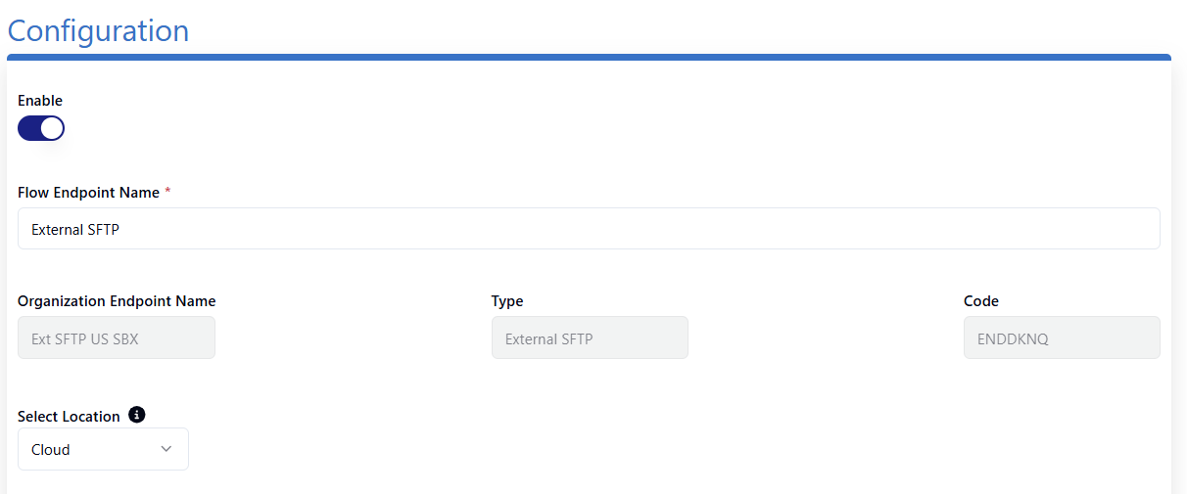Expand the Select Location dropdown chevron

(x=166, y=449)
